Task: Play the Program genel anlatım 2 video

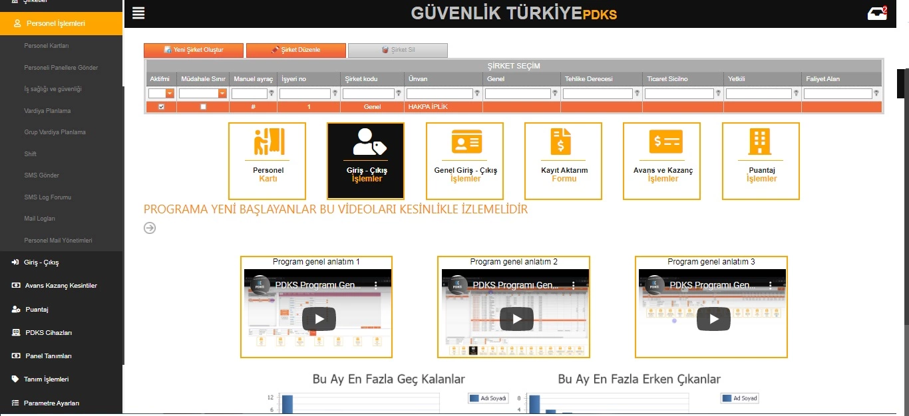Action: coord(516,319)
